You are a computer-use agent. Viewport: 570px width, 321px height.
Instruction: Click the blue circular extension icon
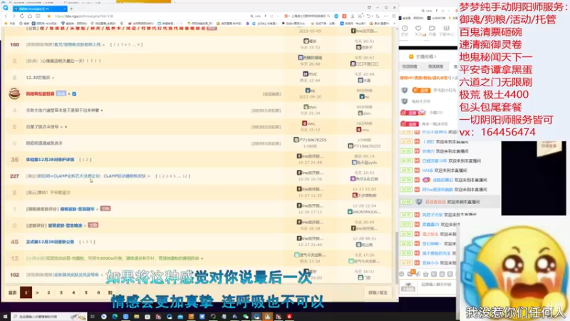pos(336,16)
